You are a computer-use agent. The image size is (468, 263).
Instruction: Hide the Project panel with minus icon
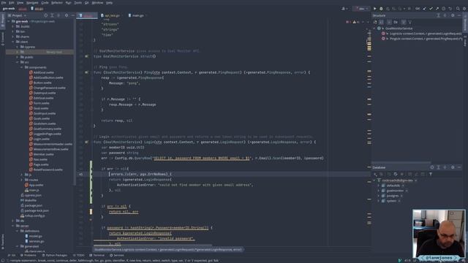pos(72,15)
